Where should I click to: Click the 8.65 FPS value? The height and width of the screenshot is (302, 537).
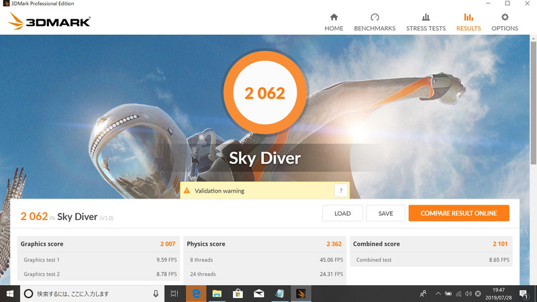point(499,260)
